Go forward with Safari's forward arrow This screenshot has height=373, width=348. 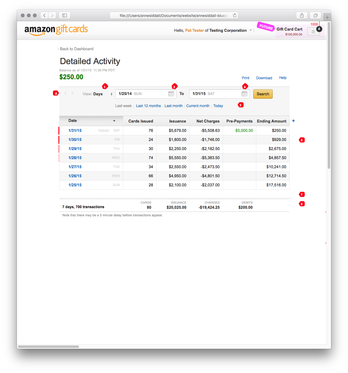point(52,15)
